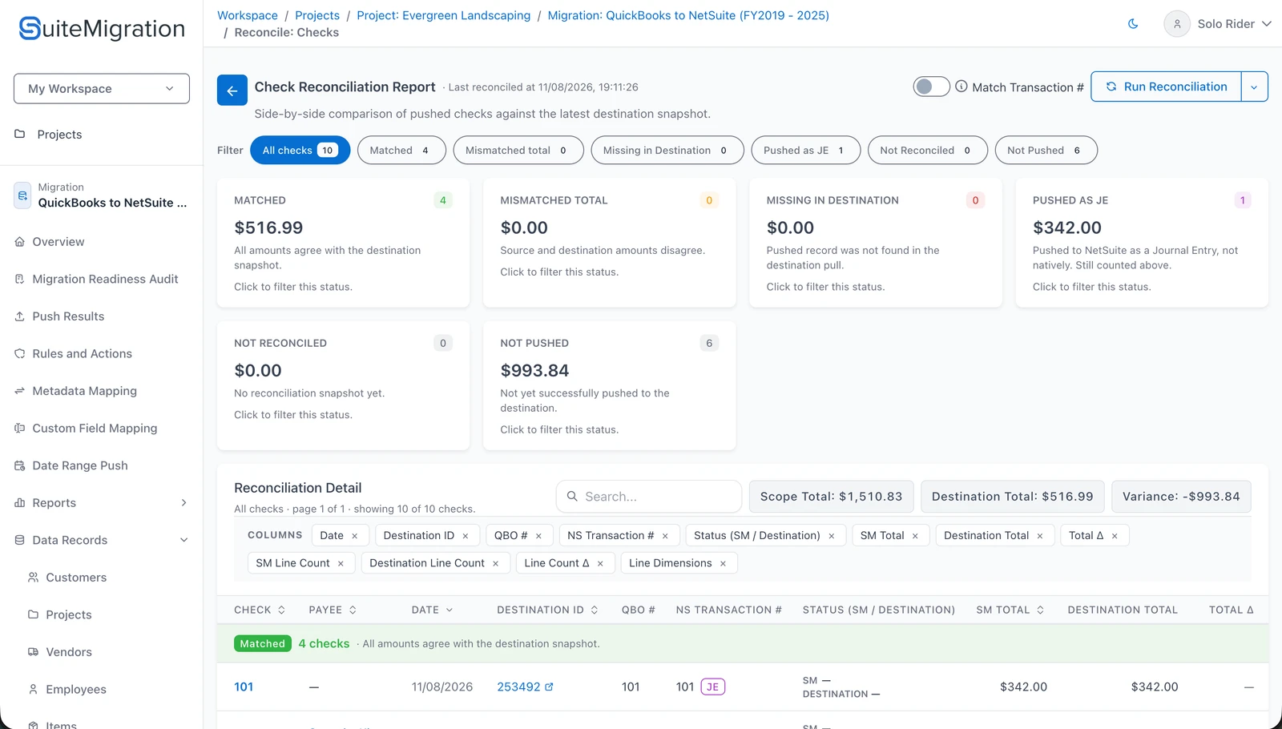This screenshot has height=729, width=1282.
Task: Remove the Destination Total column chip
Action: click(1040, 536)
